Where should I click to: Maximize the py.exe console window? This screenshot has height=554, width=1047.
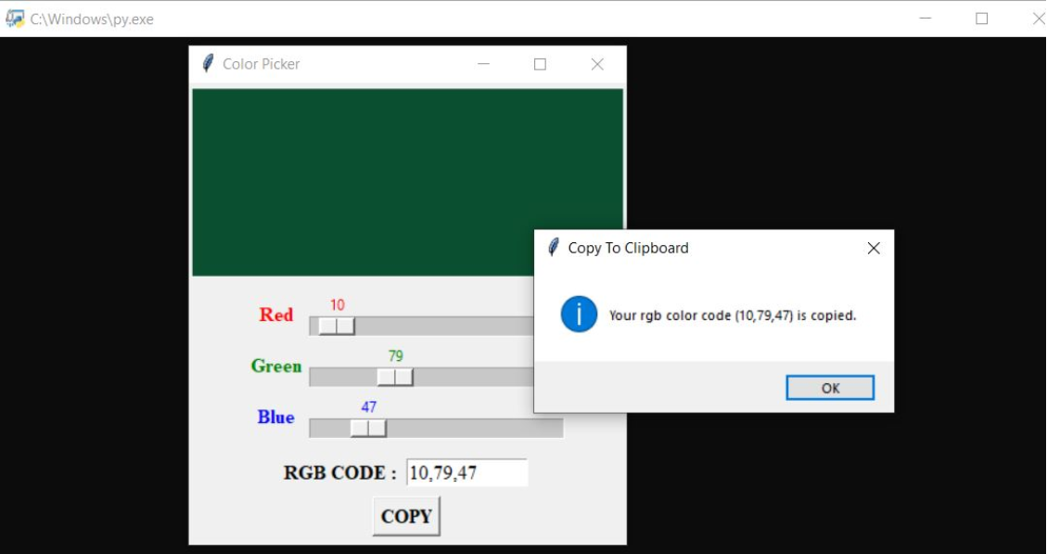point(981,19)
